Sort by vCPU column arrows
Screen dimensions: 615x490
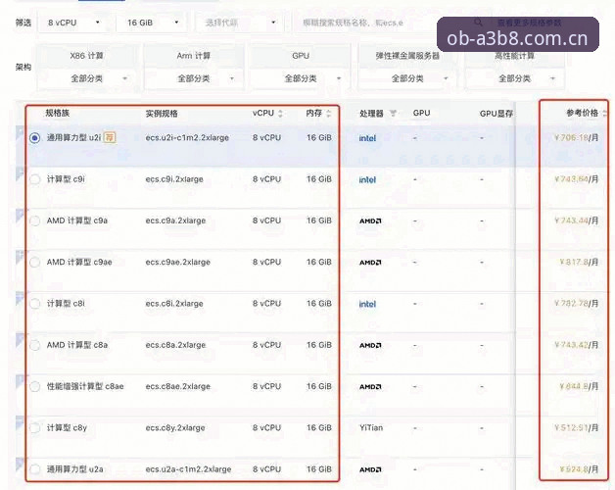[x=280, y=114]
